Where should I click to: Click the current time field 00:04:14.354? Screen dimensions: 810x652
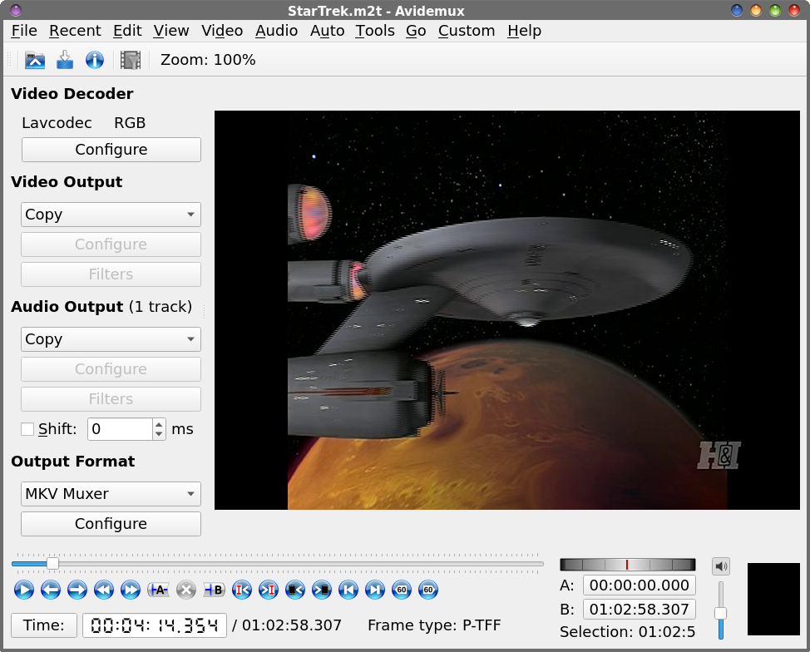[155, 625]
